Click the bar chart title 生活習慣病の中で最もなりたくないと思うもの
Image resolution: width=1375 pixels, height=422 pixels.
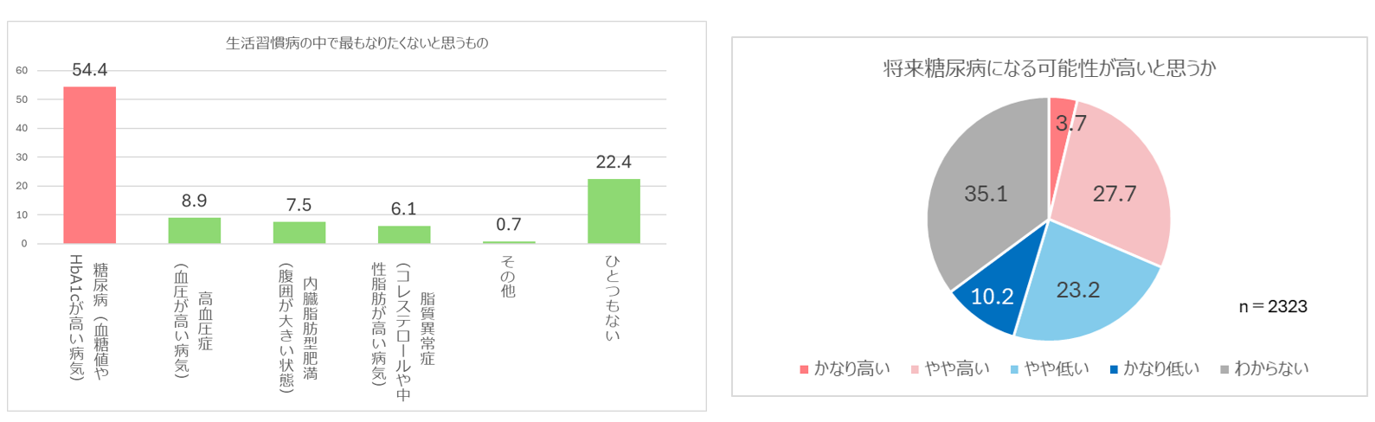(357, 43)
